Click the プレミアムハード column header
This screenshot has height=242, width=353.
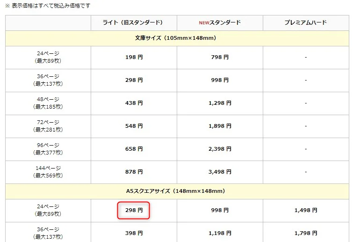305,22
